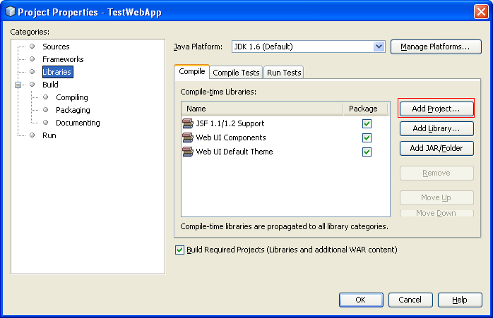Screen dimensions: 493x318
Task: Click the Add Library button
Action: 436,128
